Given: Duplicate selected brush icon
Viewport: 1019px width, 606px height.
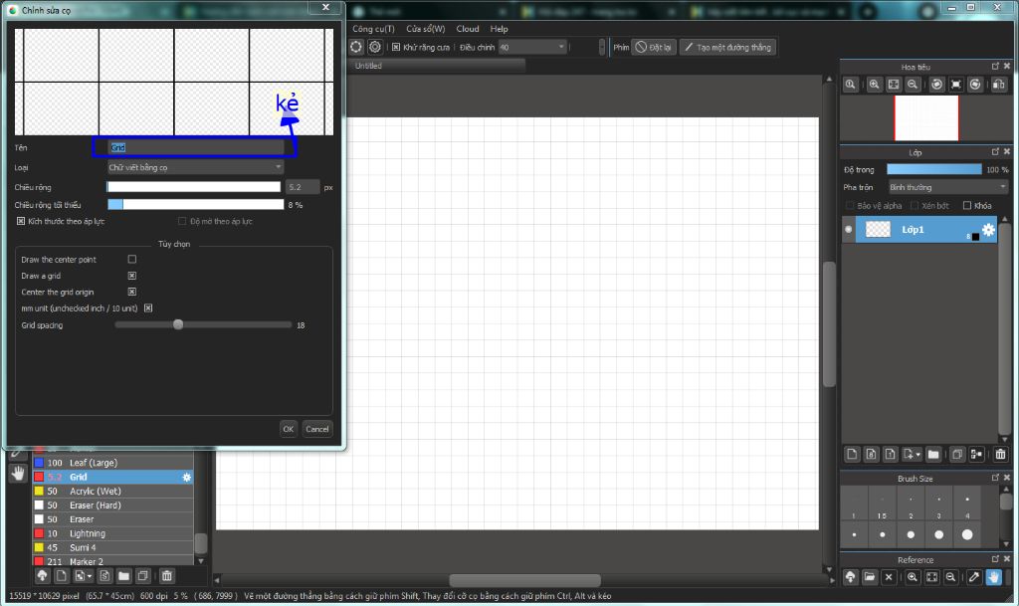Looking at the screenshot, I should pos(143,576).
